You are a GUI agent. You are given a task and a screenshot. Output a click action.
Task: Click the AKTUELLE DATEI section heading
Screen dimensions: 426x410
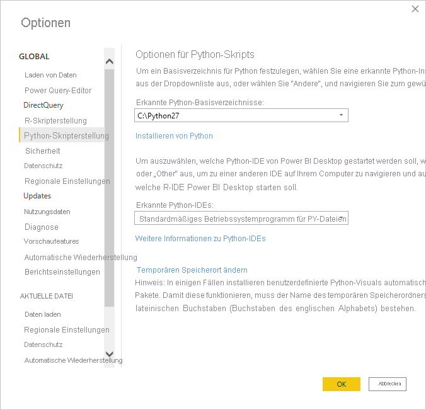(47, 296)
